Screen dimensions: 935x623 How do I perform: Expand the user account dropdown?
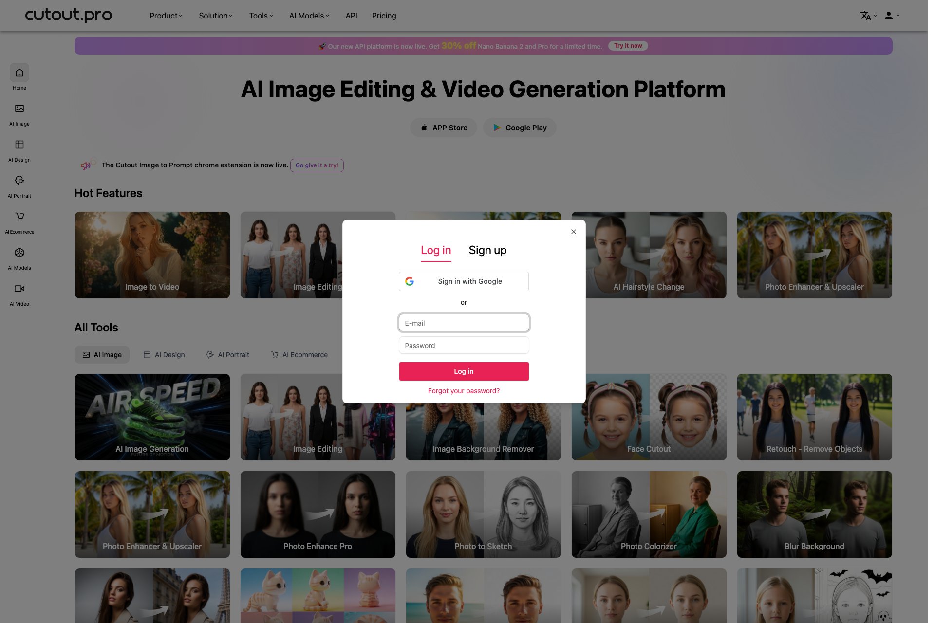click(x=892, y=16)
